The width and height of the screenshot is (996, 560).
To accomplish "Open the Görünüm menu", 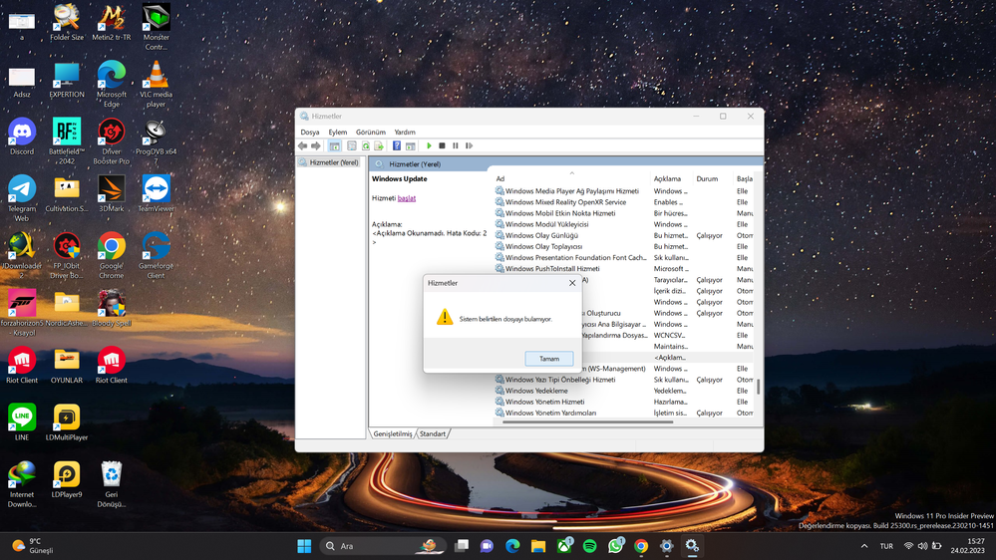I will (371, 132).
